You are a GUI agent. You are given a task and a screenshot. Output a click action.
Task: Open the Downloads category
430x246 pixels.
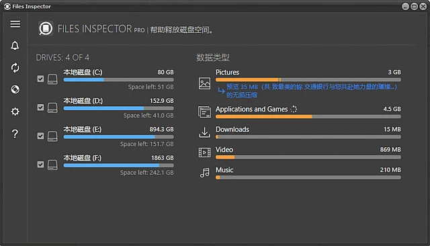click(232, 129)
